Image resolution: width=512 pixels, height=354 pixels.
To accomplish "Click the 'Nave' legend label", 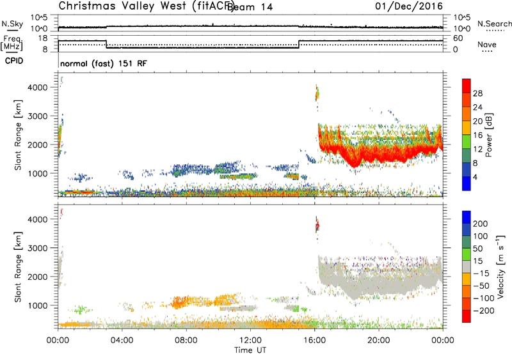I will 487,45.
